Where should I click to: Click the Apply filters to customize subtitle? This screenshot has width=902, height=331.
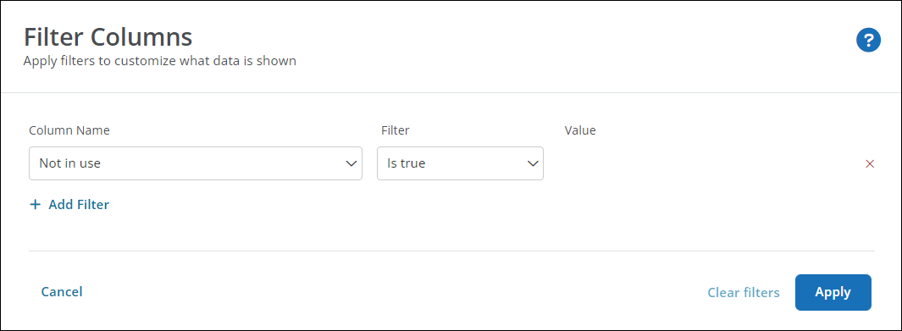click(160, 61)
